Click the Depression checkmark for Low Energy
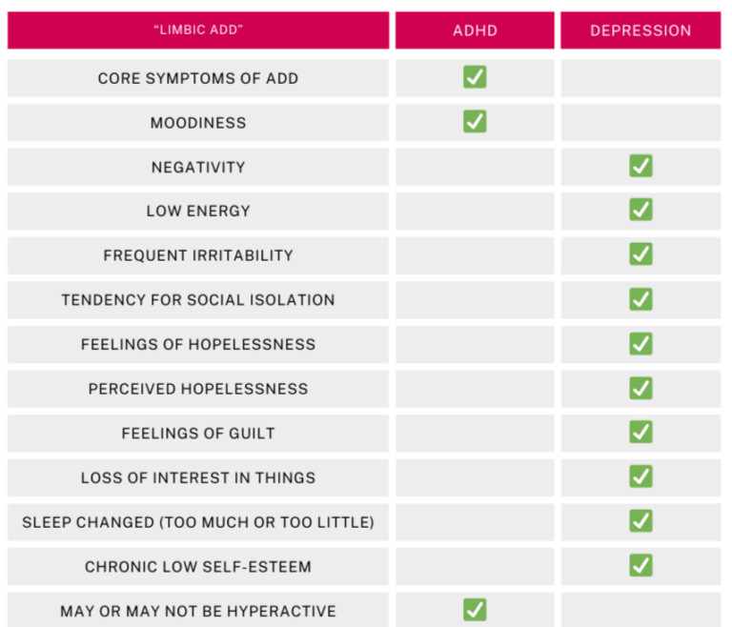 [x=640, y=211]
